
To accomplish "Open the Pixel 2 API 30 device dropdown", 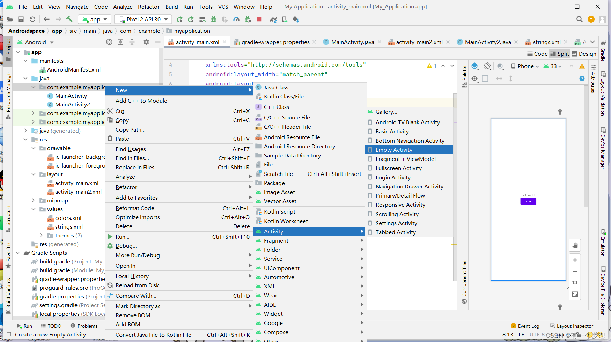I will click(143, 19).
